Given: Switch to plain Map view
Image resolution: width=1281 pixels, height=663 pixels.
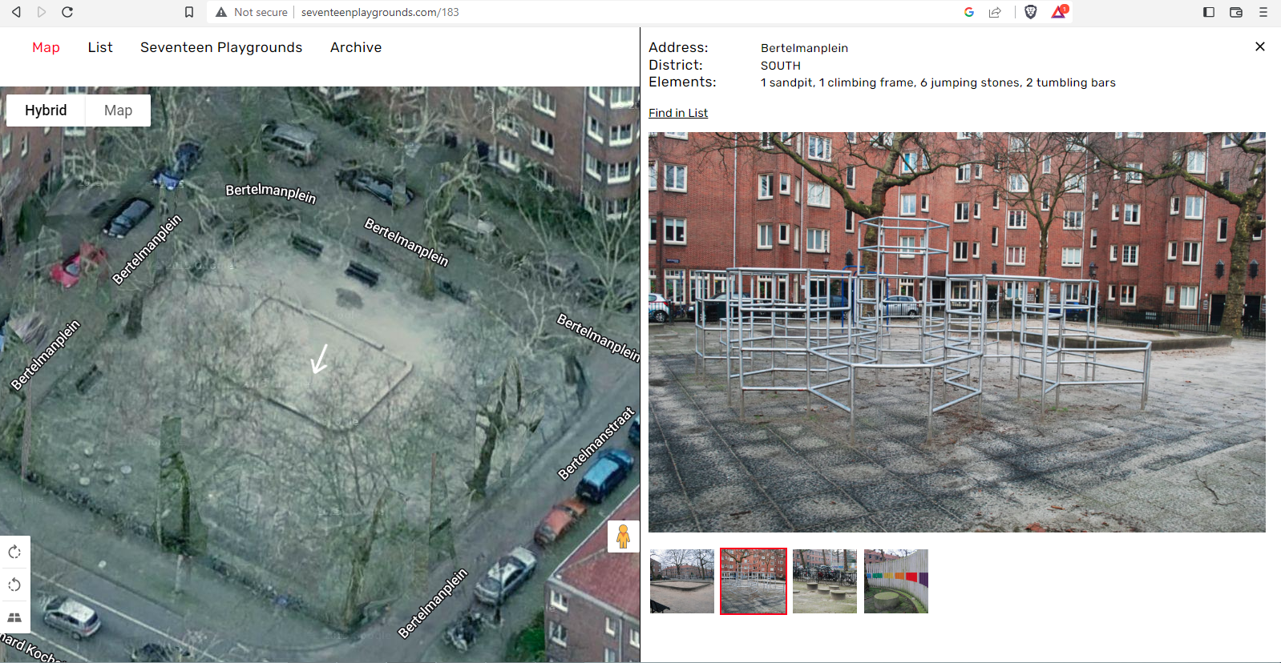Looking at the screenshot, I should (118, 110).
